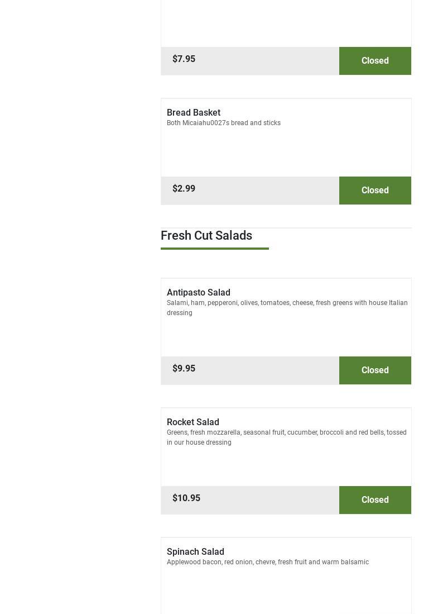Click the Antipasto Salad ingredients description

pos(287,308)
